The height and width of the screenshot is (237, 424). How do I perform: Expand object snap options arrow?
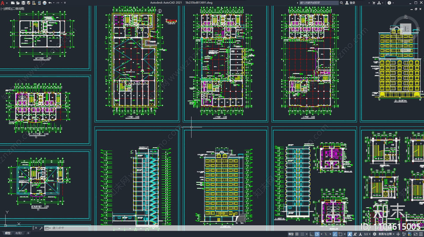345,234
